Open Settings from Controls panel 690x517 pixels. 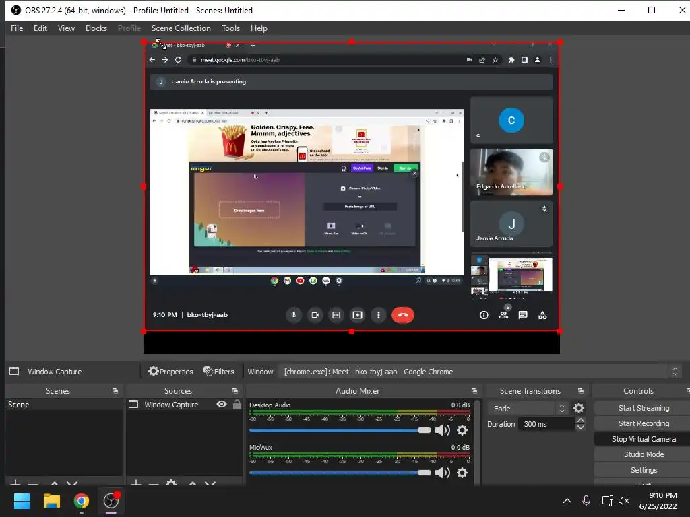644,470
